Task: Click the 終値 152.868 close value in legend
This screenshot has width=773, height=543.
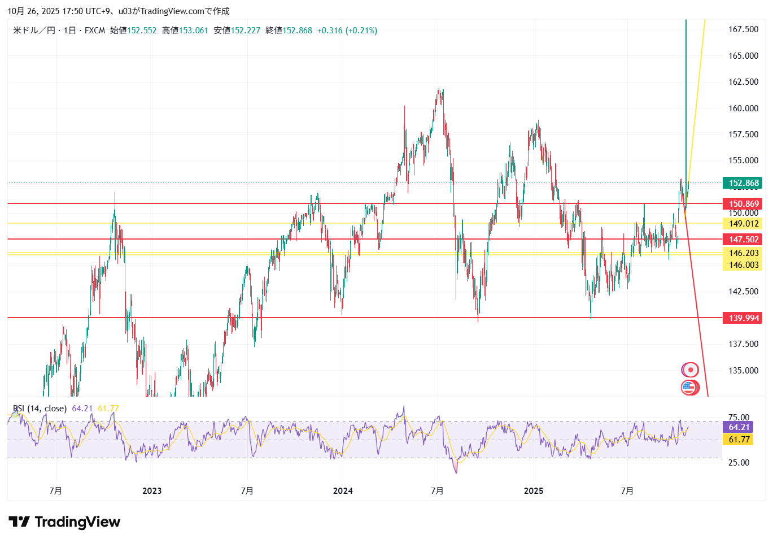Action: pyautogui.click(x=289, y=31)
